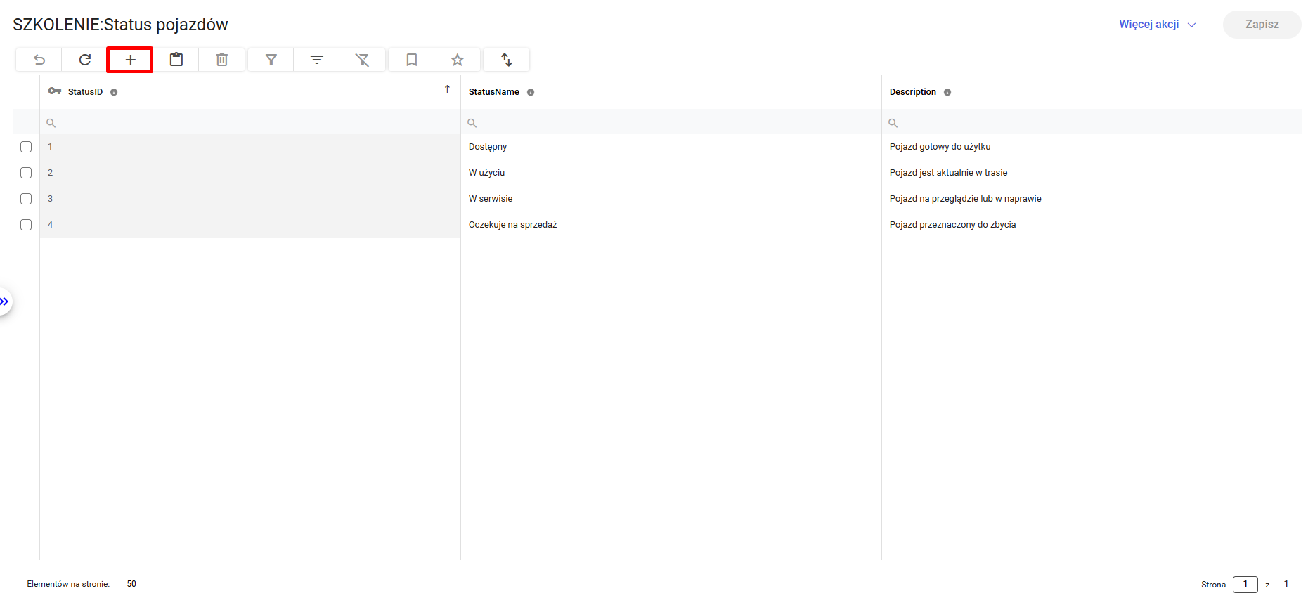Refresh the status table data
The image size is (1308, 598).
[85, 60]
